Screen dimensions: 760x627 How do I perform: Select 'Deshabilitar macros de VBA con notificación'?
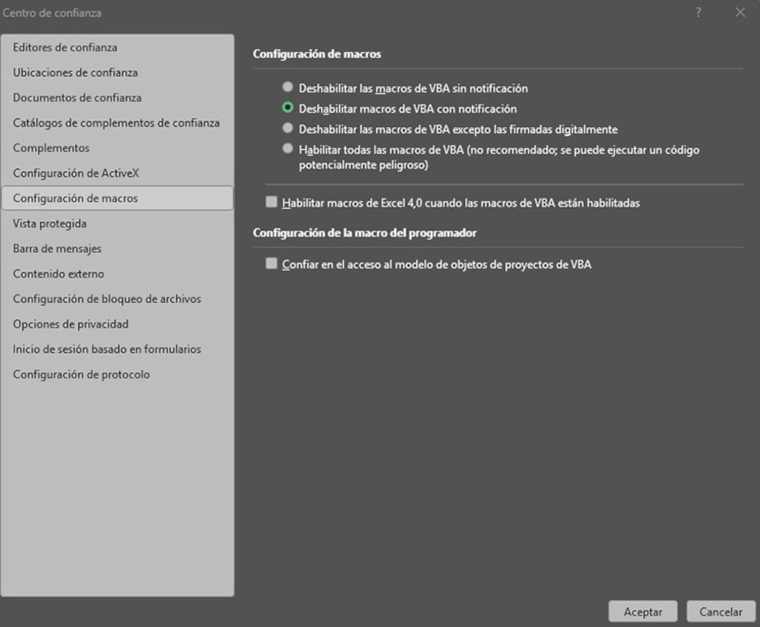288,109
